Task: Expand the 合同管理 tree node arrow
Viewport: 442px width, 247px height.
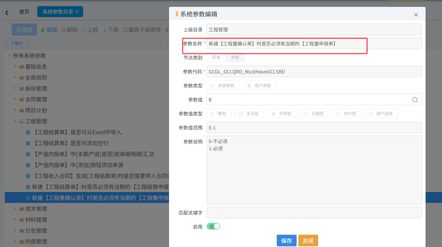Action: click(15, 99)
